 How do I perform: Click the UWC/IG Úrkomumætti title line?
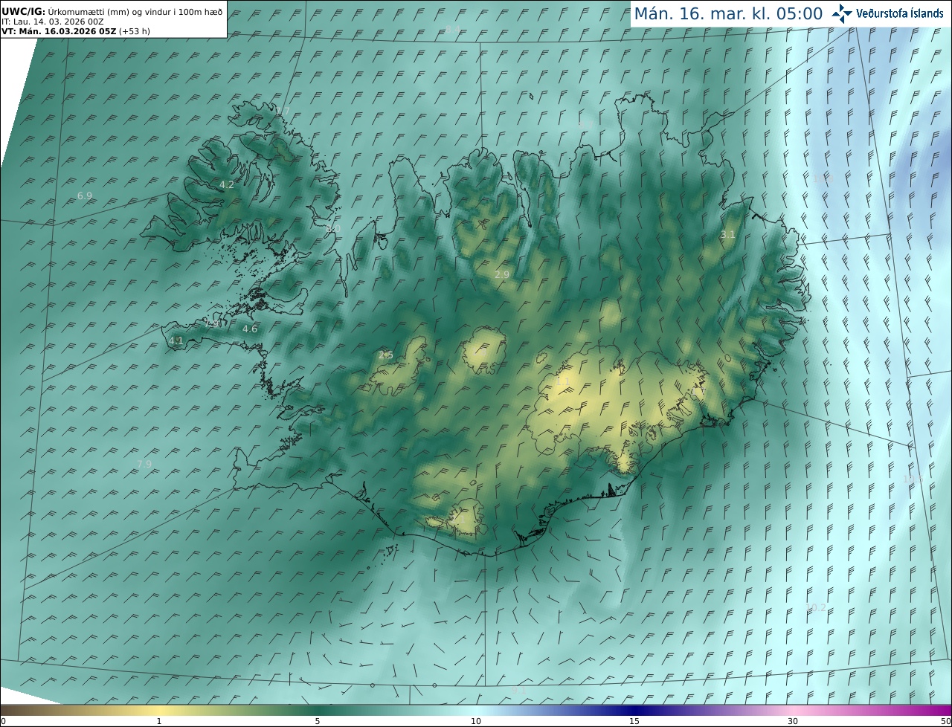tap(112, 11)
